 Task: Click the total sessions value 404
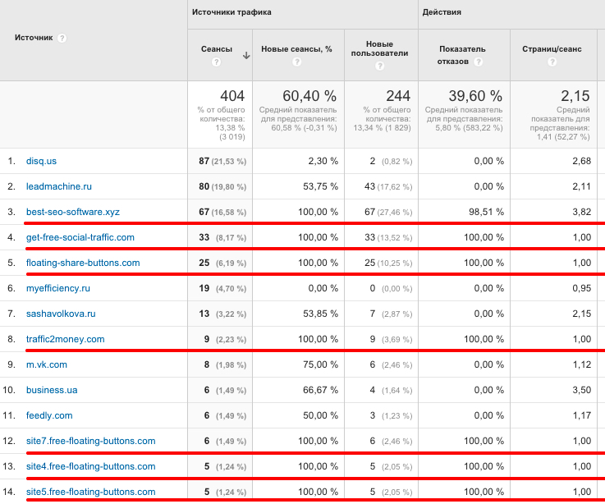(x=232, y=96)
